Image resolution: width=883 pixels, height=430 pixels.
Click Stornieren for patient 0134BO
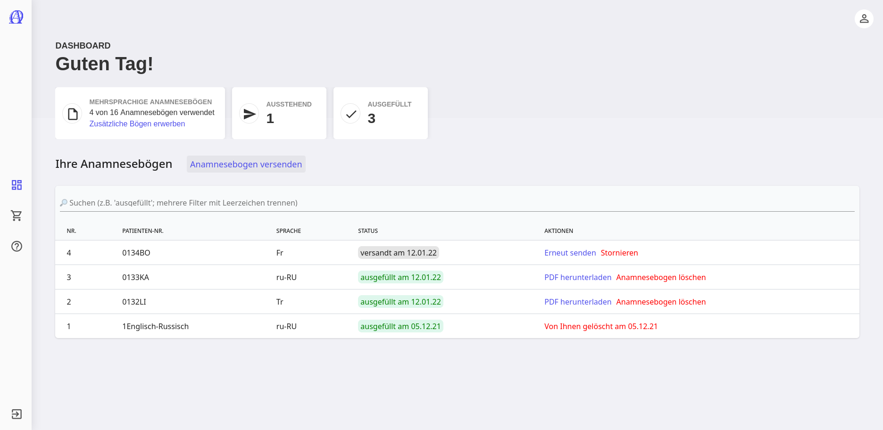click(619, 253)
